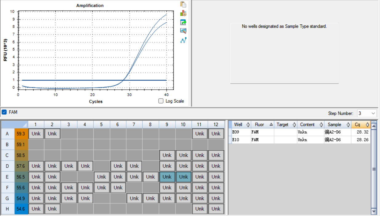Click the plate select-all corner cell
Screen dimensions: 380x216
point(14,124)
